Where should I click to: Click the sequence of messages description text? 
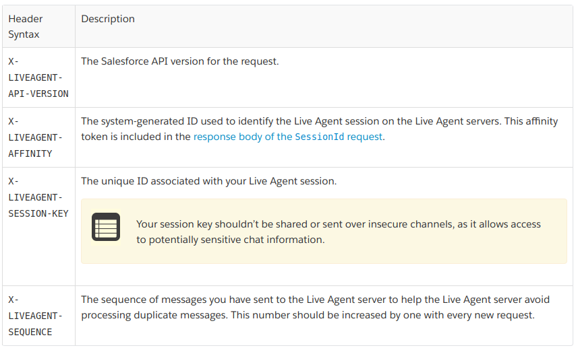click(x=316, y=308)
